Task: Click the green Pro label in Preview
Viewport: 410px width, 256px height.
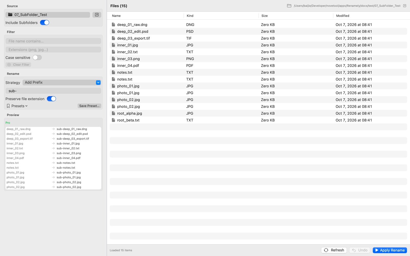Action: pos(8,123)
